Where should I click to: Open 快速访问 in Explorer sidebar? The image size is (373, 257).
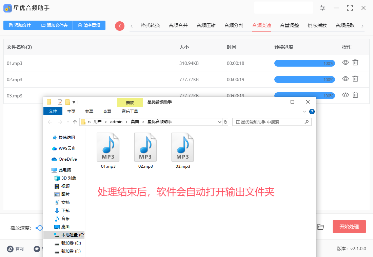(x=64, y=138)
